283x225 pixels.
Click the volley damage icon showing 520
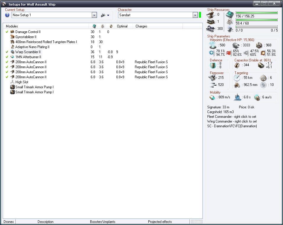pyautogui.click(x=213, y=85)
